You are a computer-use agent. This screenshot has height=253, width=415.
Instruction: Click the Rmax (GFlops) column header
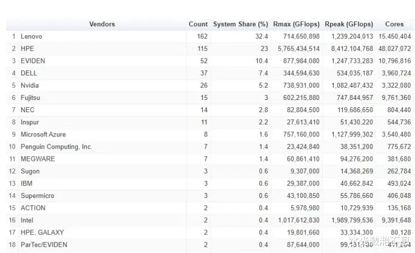[296, 24]
